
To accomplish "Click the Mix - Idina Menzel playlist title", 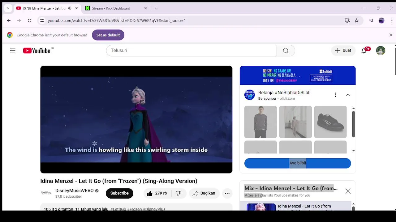I will (x=291, y=188).
